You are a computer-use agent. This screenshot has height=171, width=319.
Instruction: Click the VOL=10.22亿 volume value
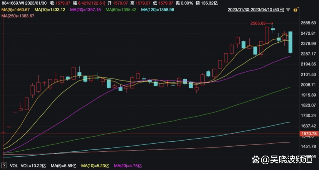[x=33, y=166]
